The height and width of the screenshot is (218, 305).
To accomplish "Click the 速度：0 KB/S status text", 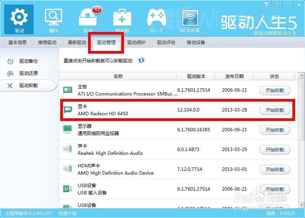I will pyautogui.click(x=280, y=213).
